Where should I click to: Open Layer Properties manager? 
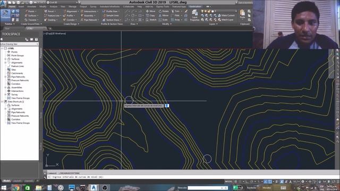pyautogui.click(x=195, y=15)
